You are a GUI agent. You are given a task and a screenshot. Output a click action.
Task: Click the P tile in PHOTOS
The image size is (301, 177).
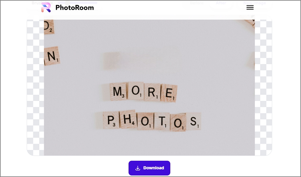coord(111,120)
